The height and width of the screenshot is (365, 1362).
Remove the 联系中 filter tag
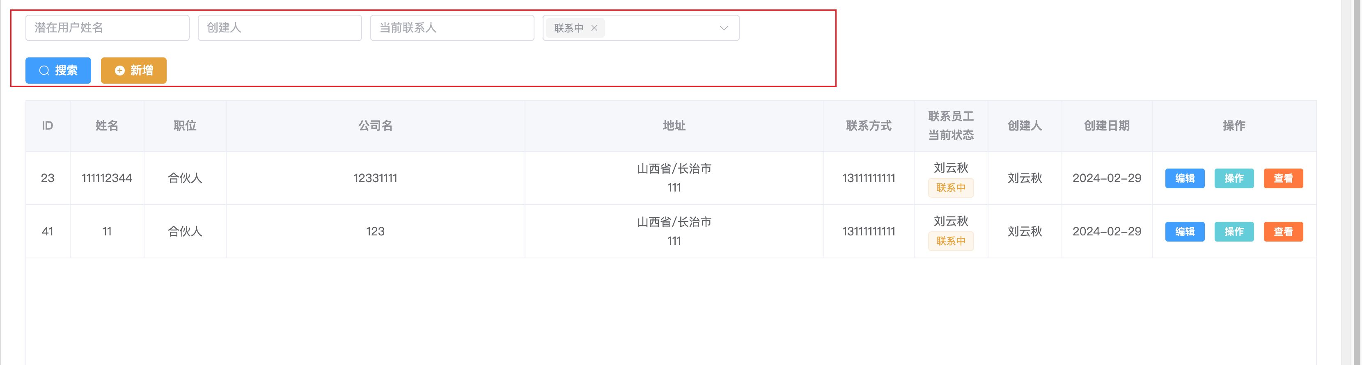(x=594, y=28)
